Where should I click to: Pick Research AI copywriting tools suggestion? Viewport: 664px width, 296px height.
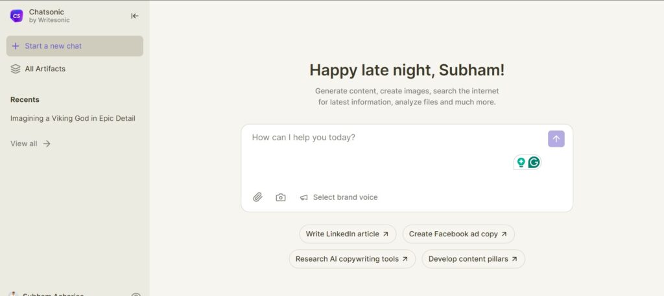(x=352, y=259)
